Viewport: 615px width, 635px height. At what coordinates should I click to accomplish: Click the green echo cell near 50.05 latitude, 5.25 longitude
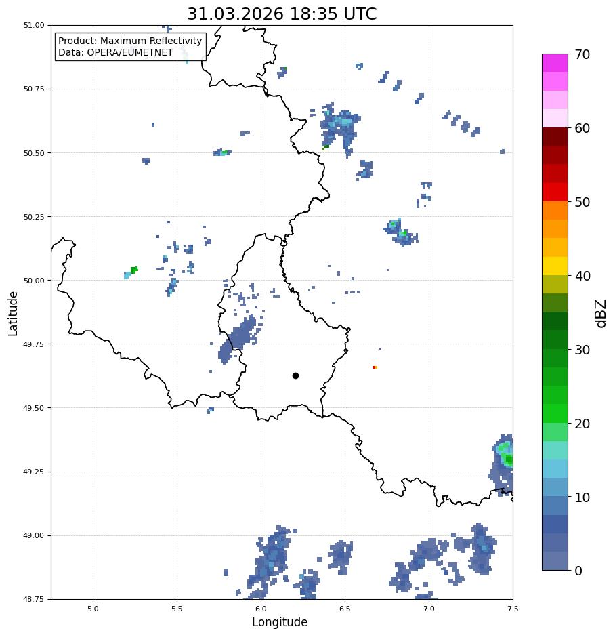tap(134, 270)
